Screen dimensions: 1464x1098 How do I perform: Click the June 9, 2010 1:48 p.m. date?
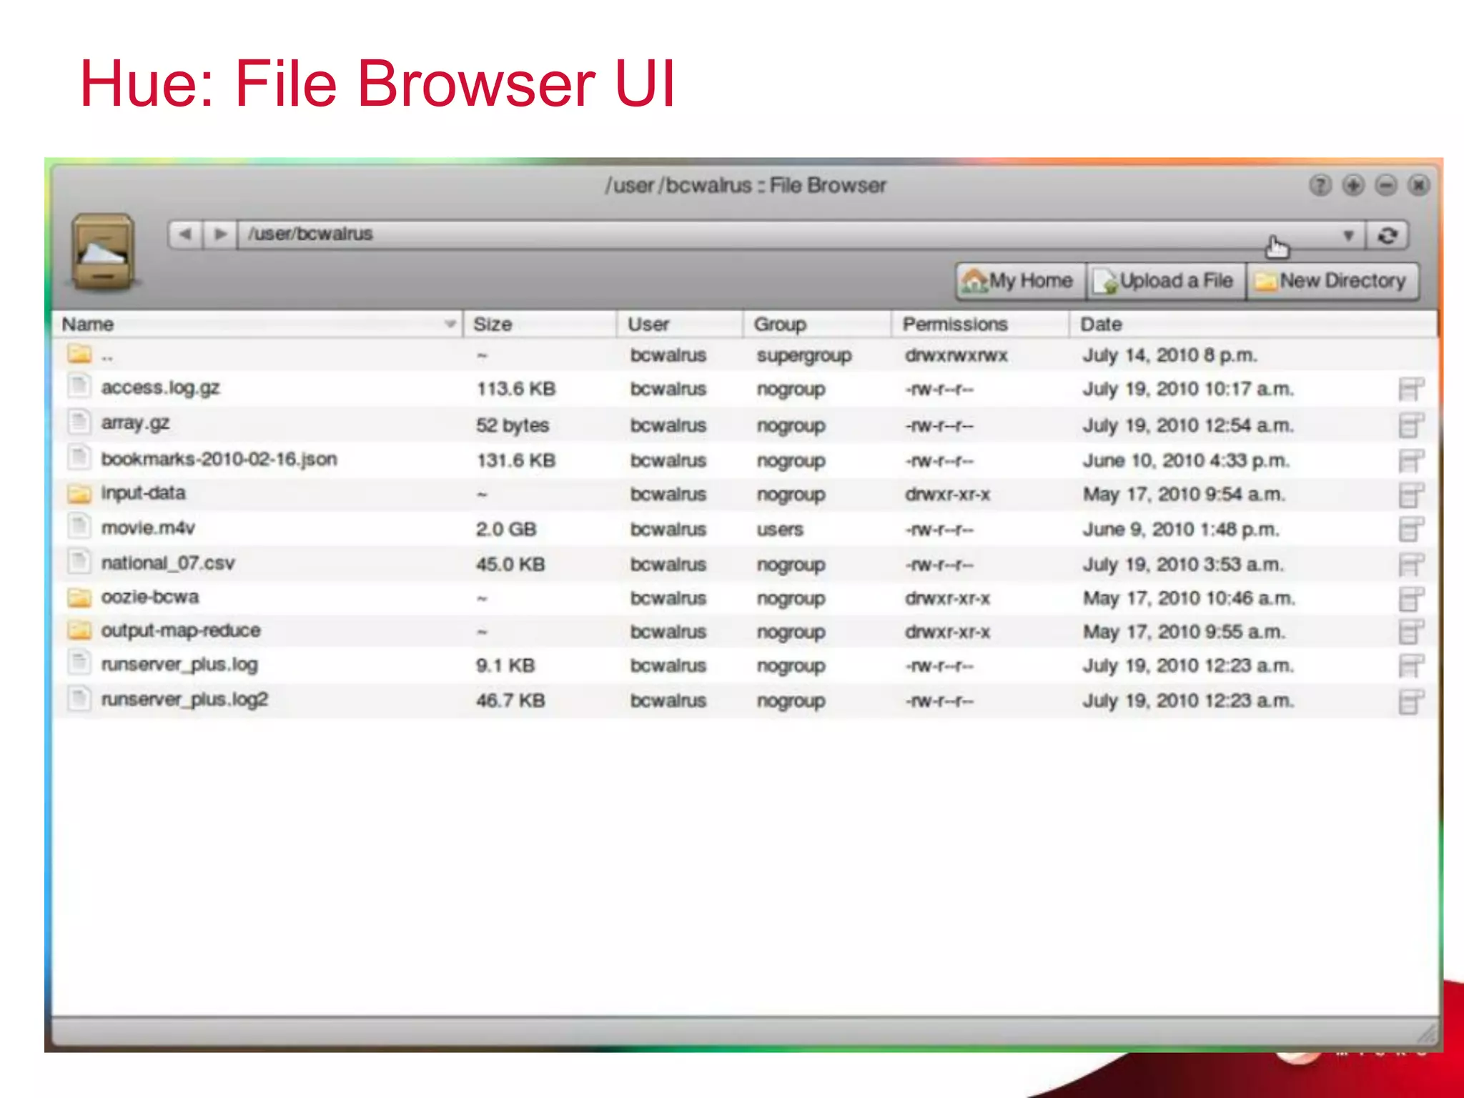[1181, 530]
